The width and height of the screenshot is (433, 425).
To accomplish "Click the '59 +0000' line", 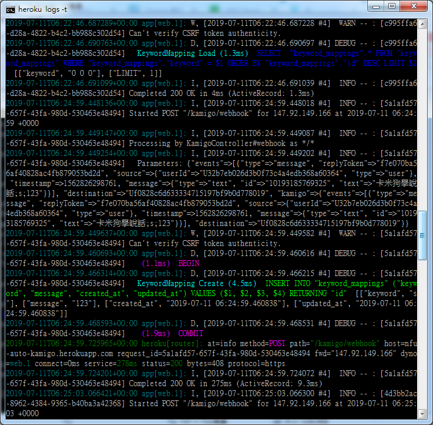I will click(22, 124).
